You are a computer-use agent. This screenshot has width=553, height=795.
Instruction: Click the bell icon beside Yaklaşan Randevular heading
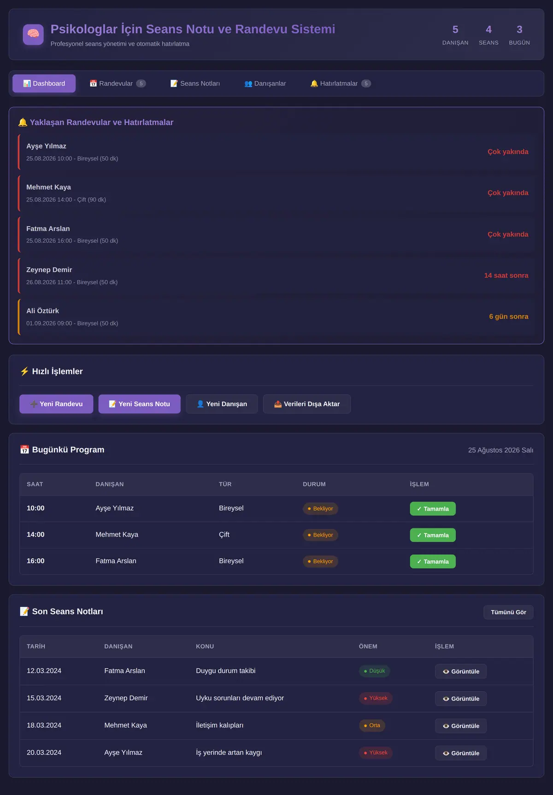point(23,122)
